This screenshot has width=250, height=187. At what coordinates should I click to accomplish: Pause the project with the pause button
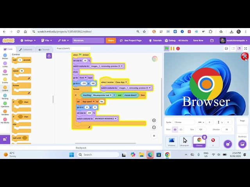click(x=172, y=48)
